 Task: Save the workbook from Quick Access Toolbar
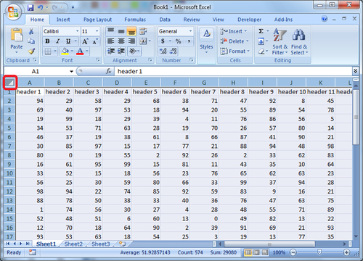[30, 7]
